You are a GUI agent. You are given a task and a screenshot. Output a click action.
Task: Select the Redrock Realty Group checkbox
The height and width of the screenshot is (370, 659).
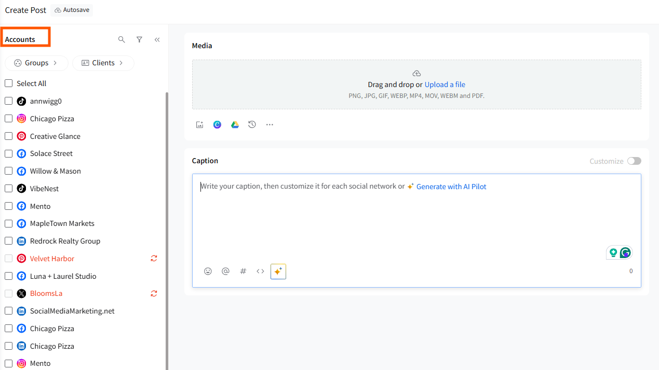pos(8,241)
